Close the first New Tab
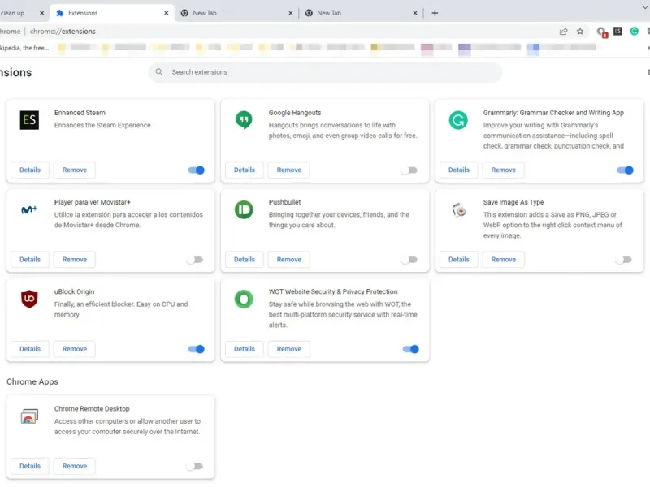This screenshot has height=487, width=650. tap(291, 13)
